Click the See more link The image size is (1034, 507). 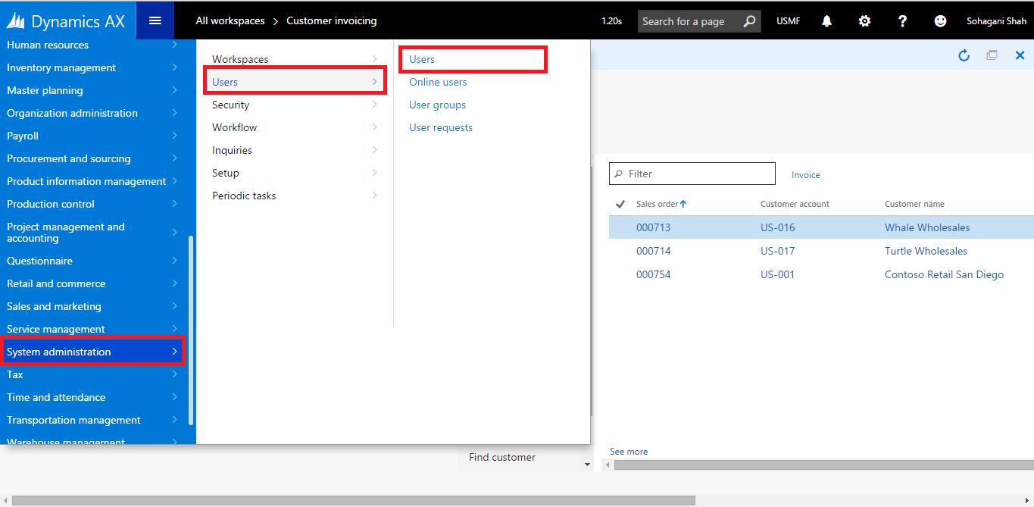tap(629, 452)
